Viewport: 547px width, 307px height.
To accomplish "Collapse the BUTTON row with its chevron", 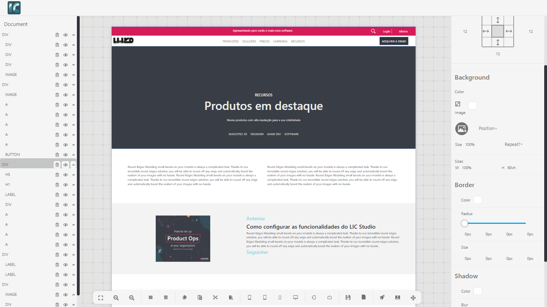I will pos(74,155).
